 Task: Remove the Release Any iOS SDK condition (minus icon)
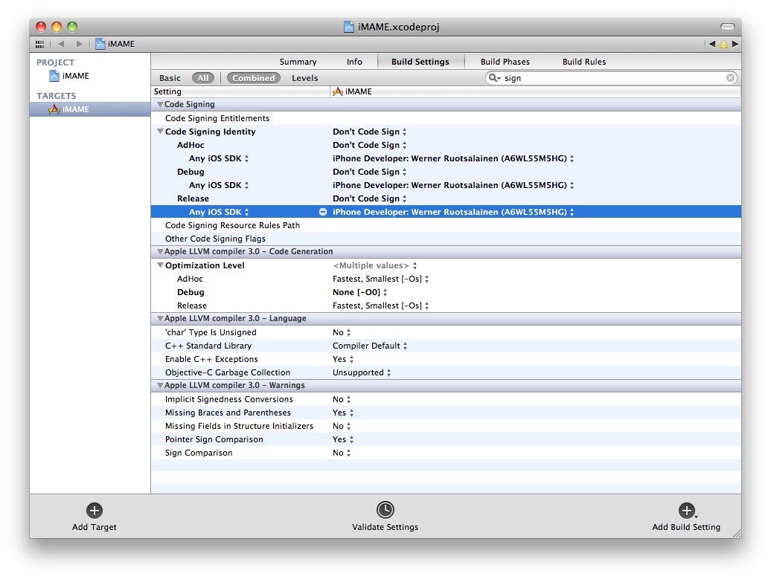(323, 212)
